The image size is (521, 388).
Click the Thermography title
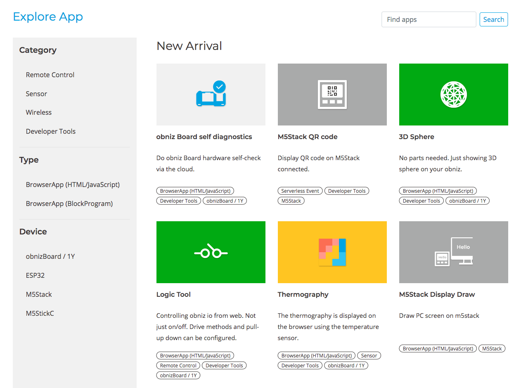(303, 294)
